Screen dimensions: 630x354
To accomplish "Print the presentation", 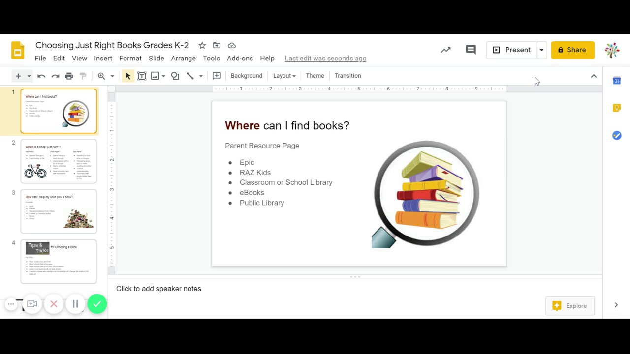I will point(69,76).
